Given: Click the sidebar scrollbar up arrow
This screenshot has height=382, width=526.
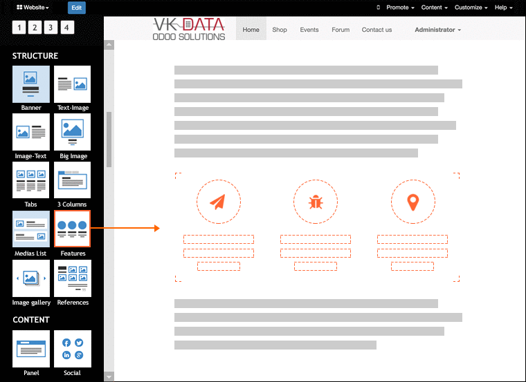Looking at the screenshot, I should point(109,45).
